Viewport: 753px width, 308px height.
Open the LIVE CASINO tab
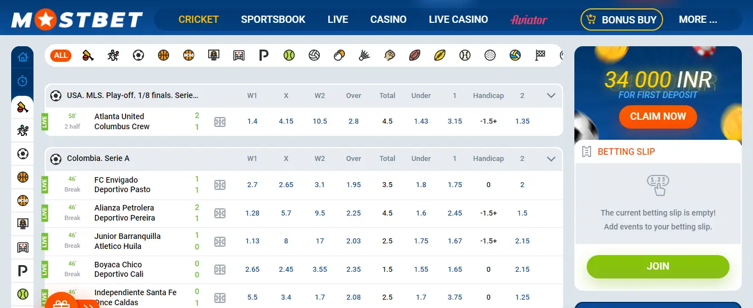458,19
